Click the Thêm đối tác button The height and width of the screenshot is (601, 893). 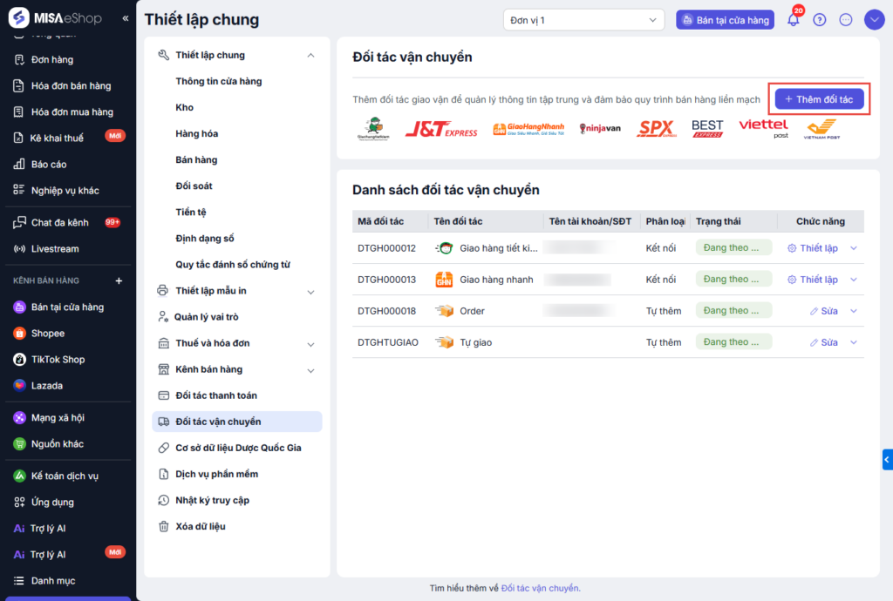(820, 99)
